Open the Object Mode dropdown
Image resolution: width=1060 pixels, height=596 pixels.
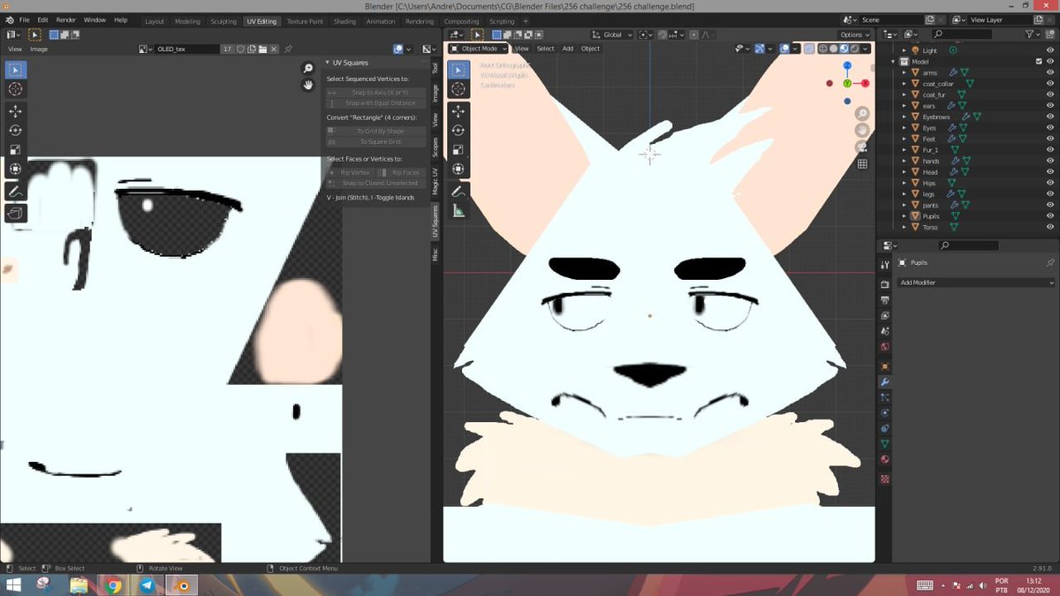477,49
